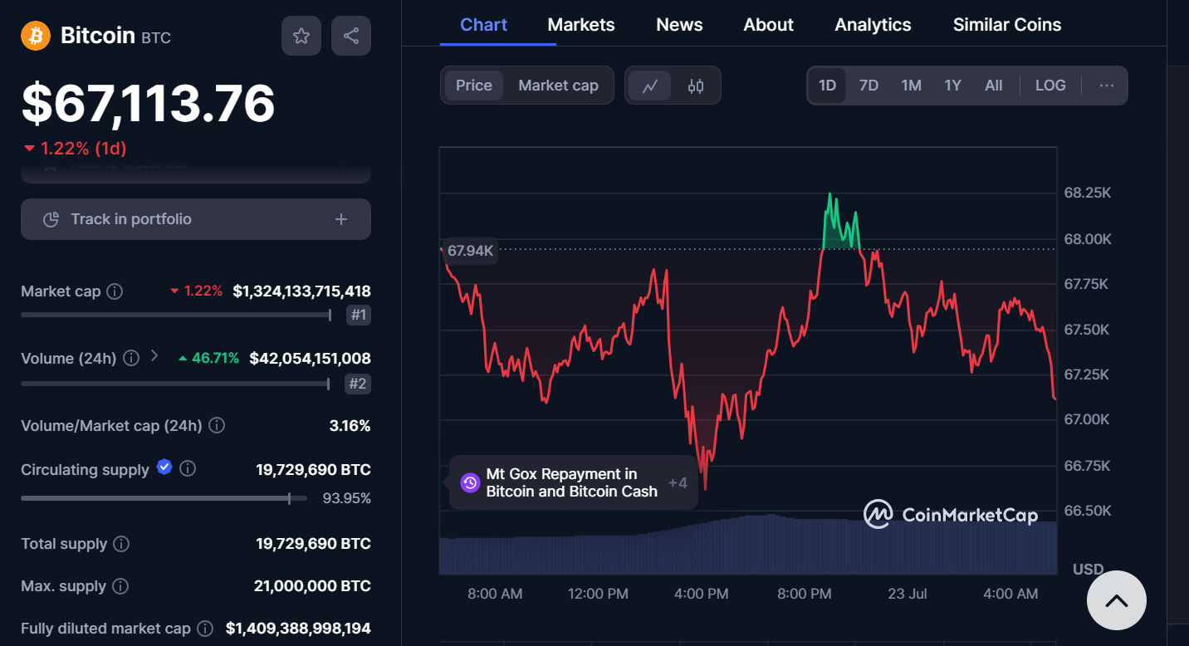This screenshot has height=646, width=1189.
Task: Click the BTC ticker symbol text
Action: click(x=156, y=38)
